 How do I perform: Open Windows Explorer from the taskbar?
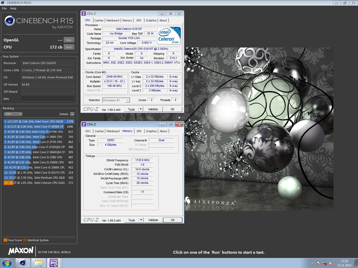tap(38, 263)
